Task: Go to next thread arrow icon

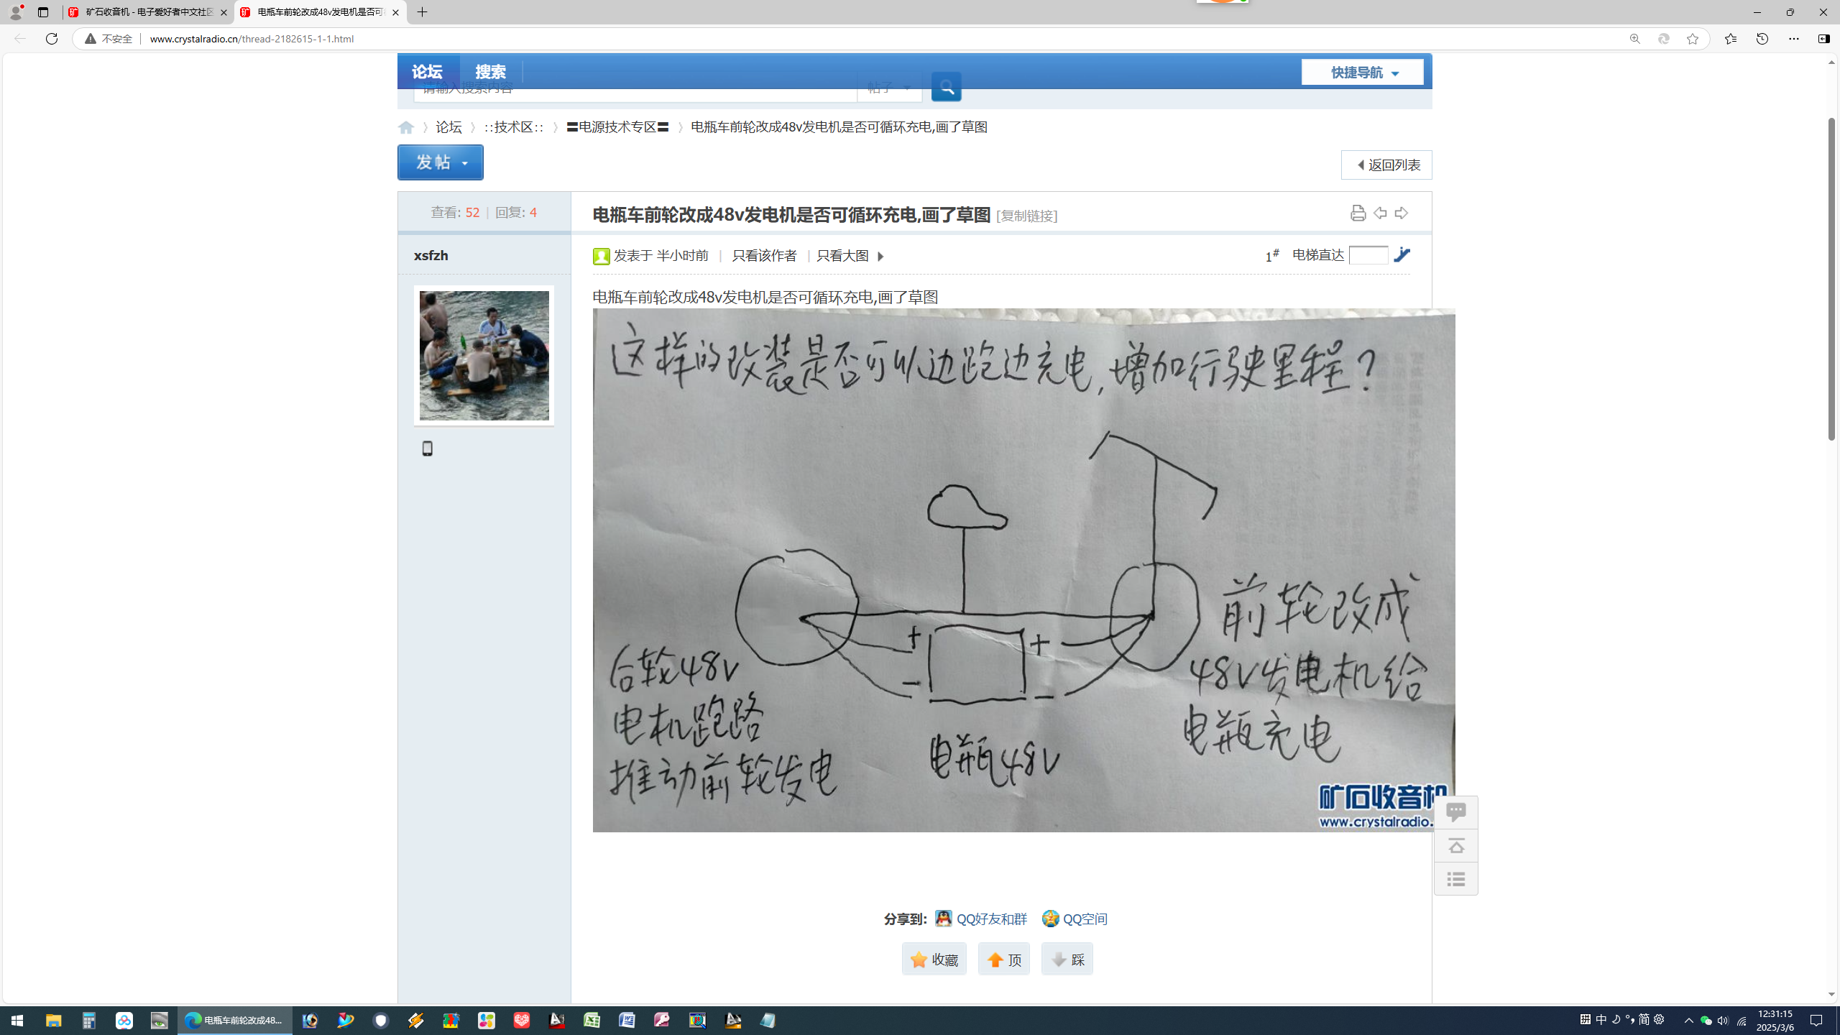Action: 1401,213
